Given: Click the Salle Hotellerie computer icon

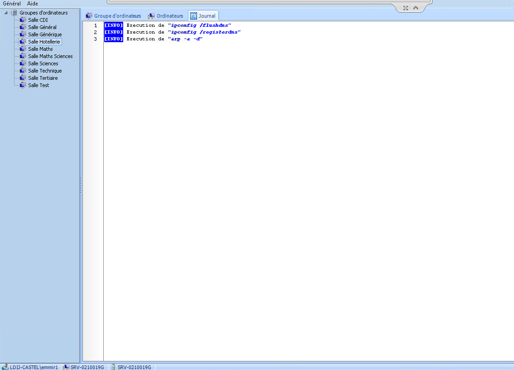Looking at the screenshot, I should pos(23,42).
